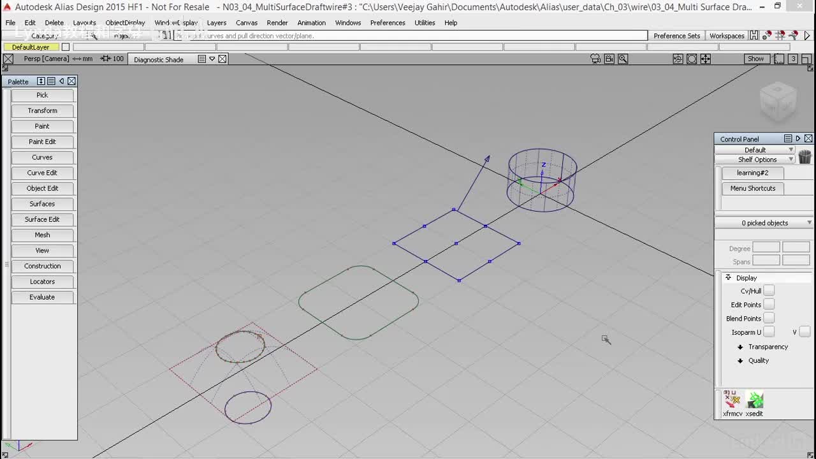
Task: Open the Control Panel list menu icon
Action: tap(788, 138)
